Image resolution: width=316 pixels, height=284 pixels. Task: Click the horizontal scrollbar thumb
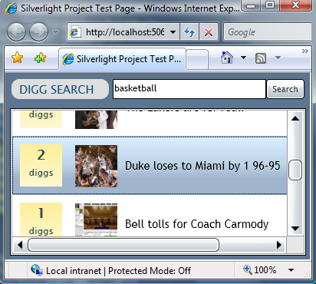point(123,245)
